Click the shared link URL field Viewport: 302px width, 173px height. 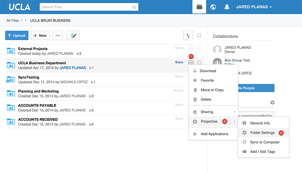(x=256, y=114)
